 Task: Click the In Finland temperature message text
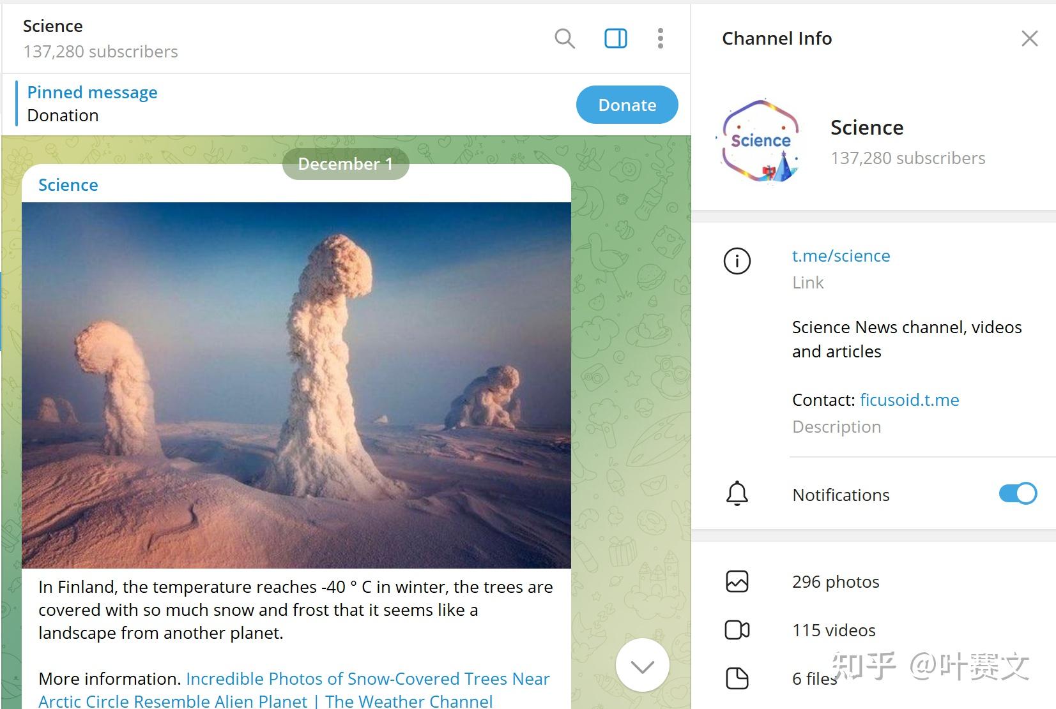pos(296,610)
